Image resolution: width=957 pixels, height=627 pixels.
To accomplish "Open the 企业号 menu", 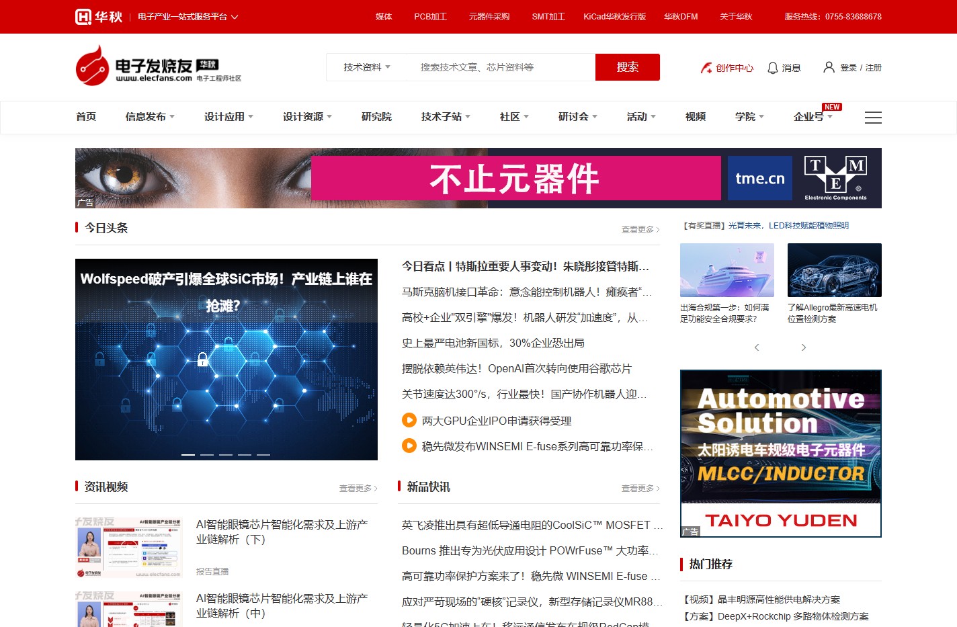I will [813, 117].
